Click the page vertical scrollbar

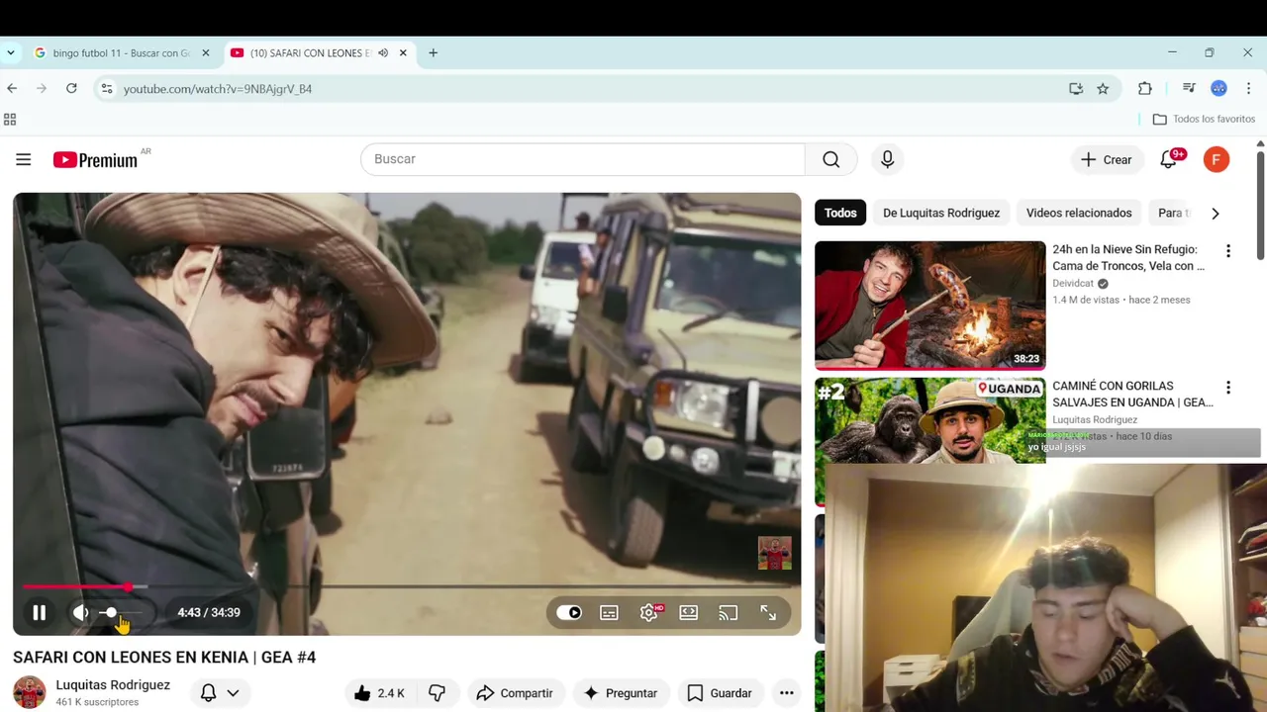click(1260, 204)
